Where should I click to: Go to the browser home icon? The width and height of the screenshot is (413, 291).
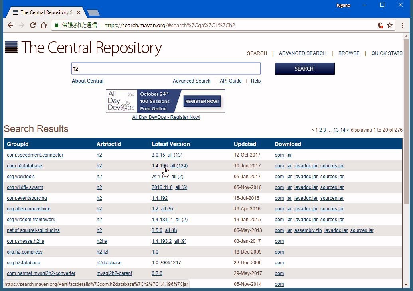(44, 25)
